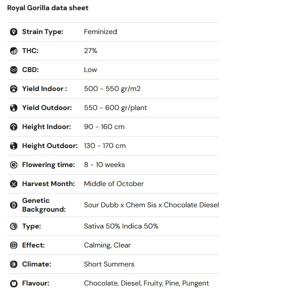Click the CBD molecule icon
This screenshot has width=297, height=297.
14,70
